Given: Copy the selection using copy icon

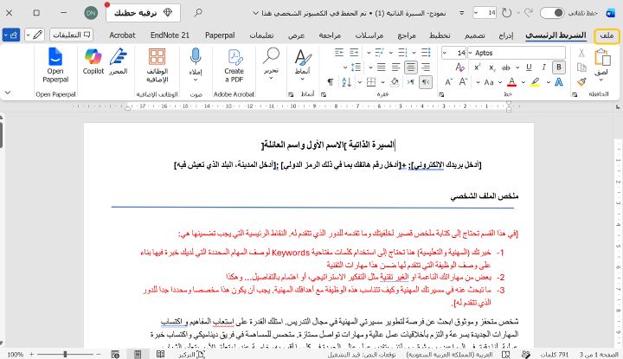Looking at the screenshot, I should [x=581, y=67].
